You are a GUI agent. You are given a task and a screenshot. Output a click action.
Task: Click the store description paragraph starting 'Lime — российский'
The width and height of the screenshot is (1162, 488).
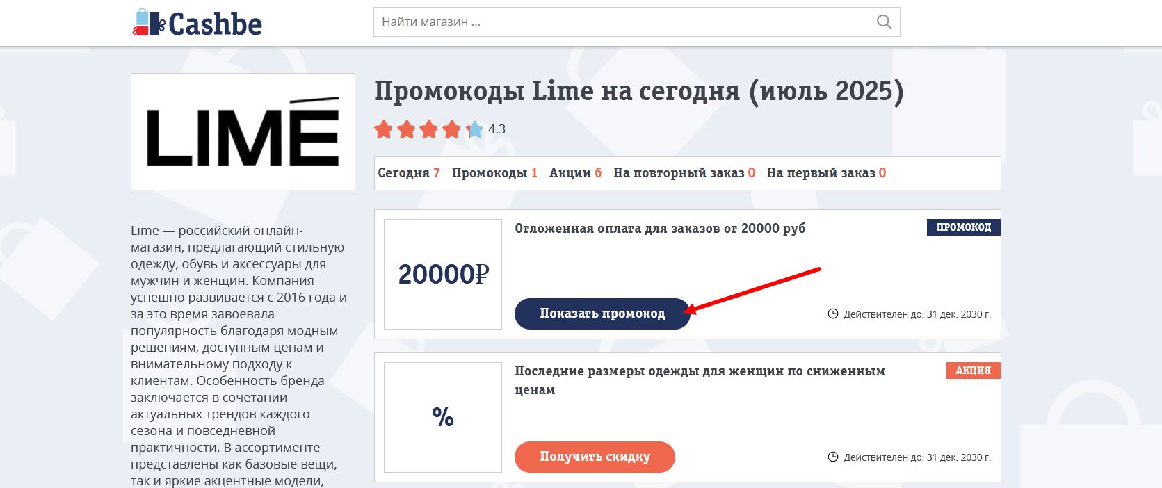239,356
